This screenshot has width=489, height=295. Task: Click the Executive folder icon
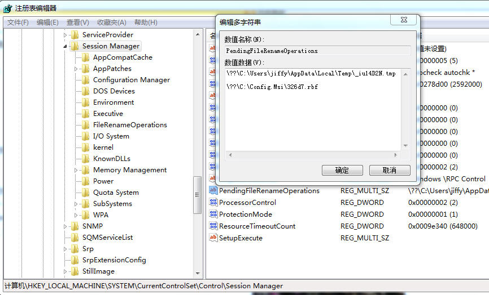[x=86, y=114]
